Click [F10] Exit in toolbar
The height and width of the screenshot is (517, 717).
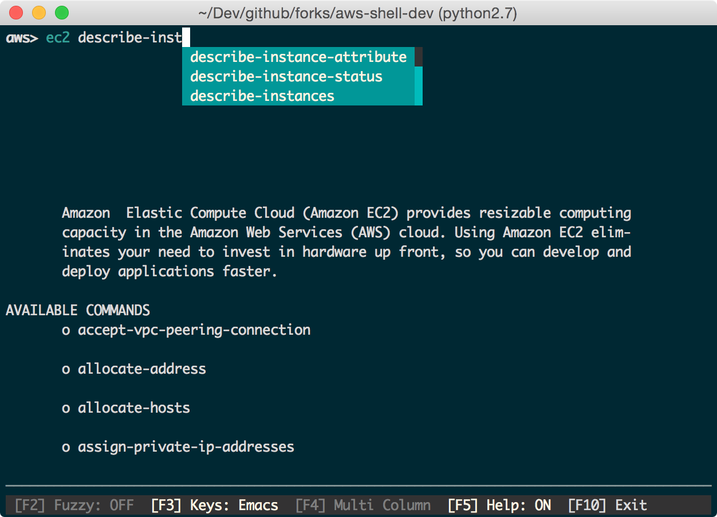608,505
